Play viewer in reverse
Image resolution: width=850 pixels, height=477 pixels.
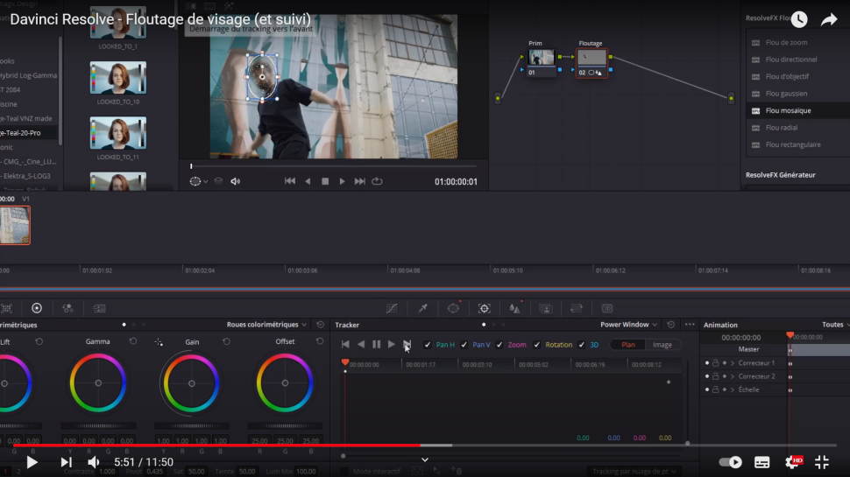308,181
